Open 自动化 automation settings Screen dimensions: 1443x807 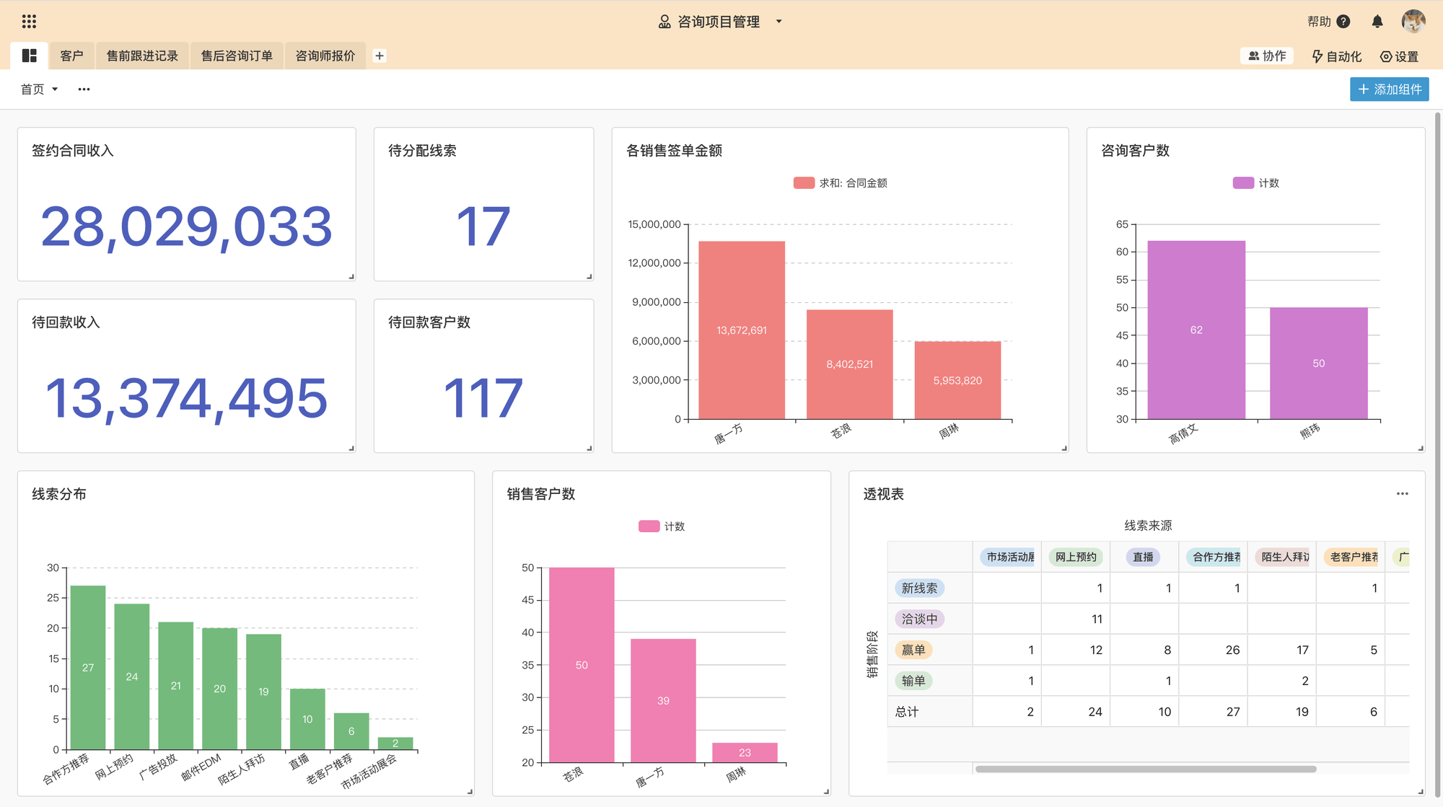[x=1336, y=56]
